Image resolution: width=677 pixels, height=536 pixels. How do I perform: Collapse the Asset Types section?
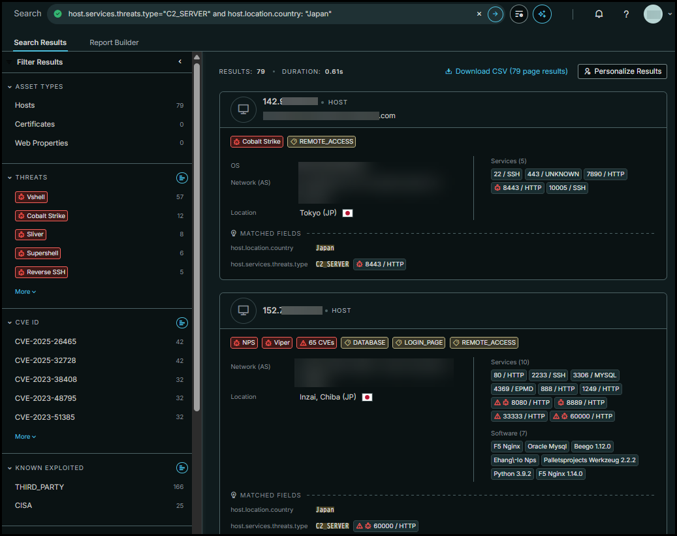10,87
